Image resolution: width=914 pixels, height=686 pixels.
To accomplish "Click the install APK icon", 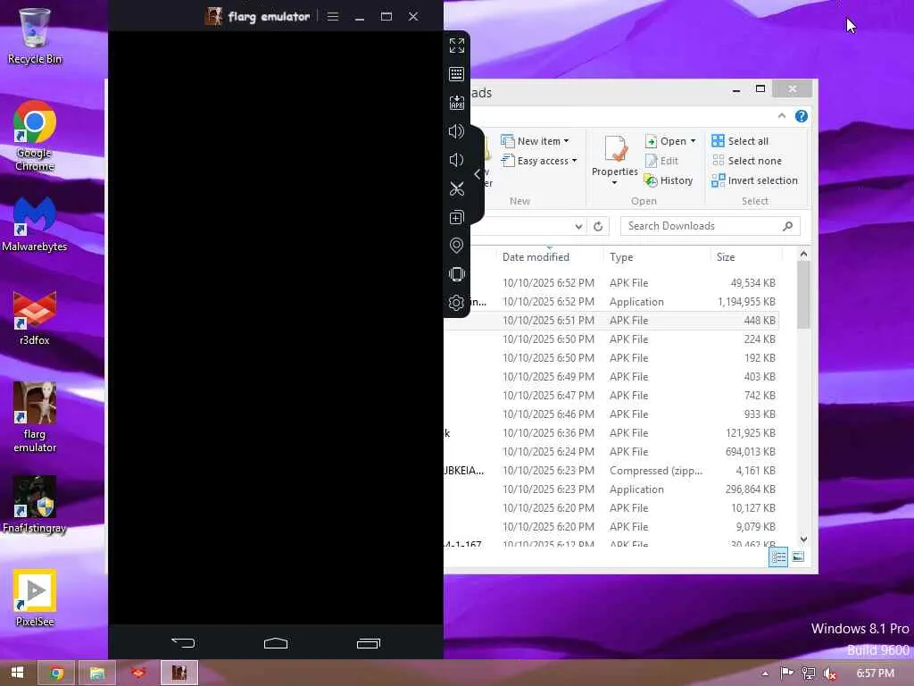I will 456,103.
